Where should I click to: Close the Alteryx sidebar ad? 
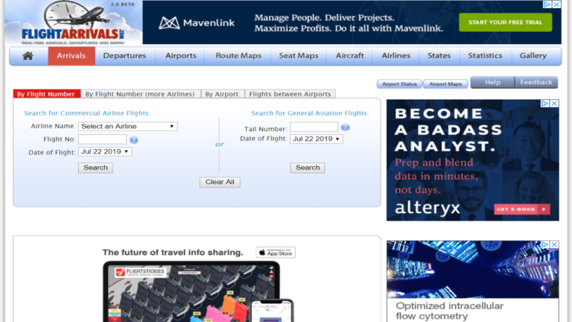click(554, 104)
